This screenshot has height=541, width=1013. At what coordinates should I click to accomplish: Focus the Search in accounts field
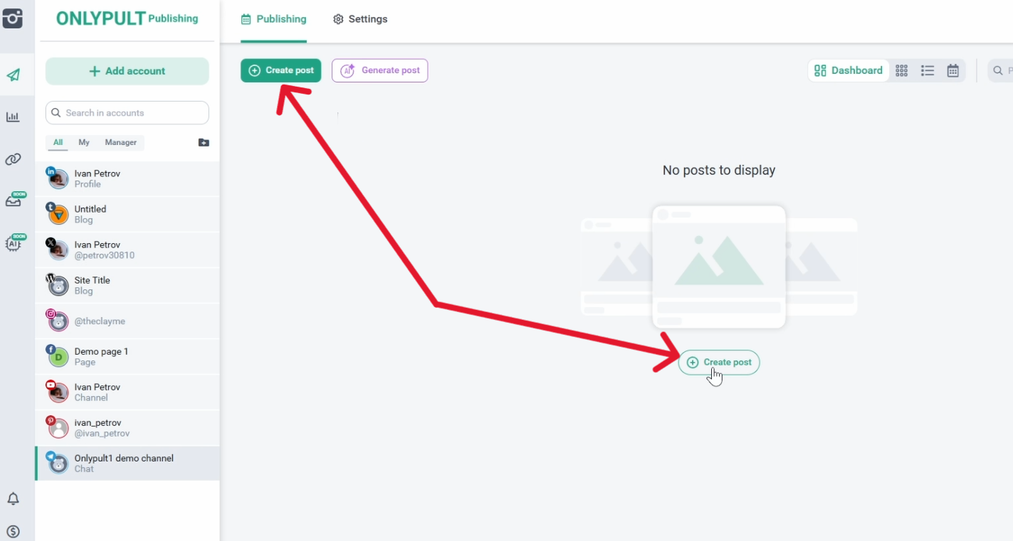pyautogui.click(x=127, y=113)
